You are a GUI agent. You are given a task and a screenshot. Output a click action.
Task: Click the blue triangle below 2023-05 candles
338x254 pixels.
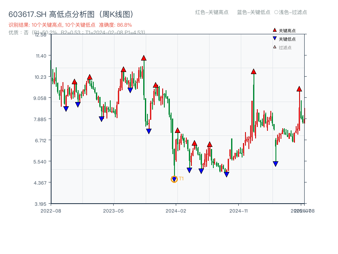point(101,119)
